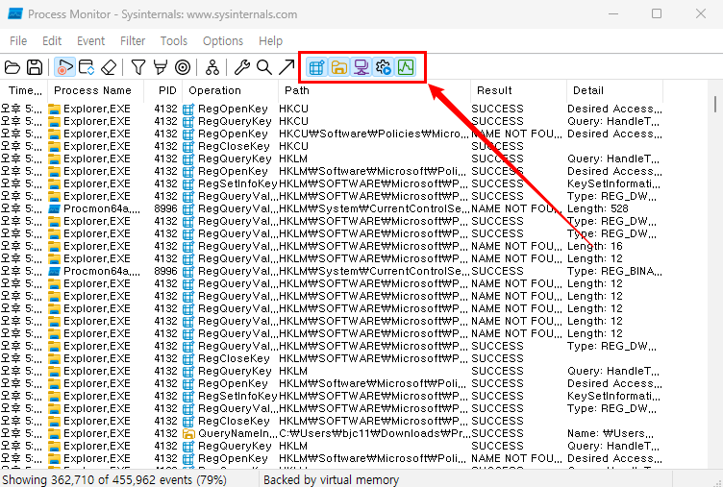Click the Highlight marker icon
The image size is (723, 487).
[x=160, y=67]
